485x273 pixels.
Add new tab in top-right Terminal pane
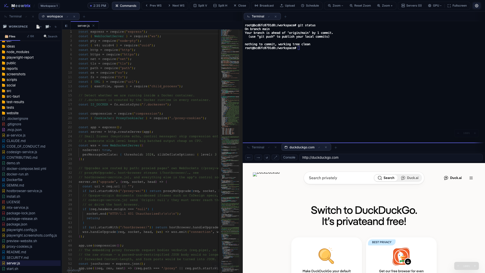pos(285,16)
